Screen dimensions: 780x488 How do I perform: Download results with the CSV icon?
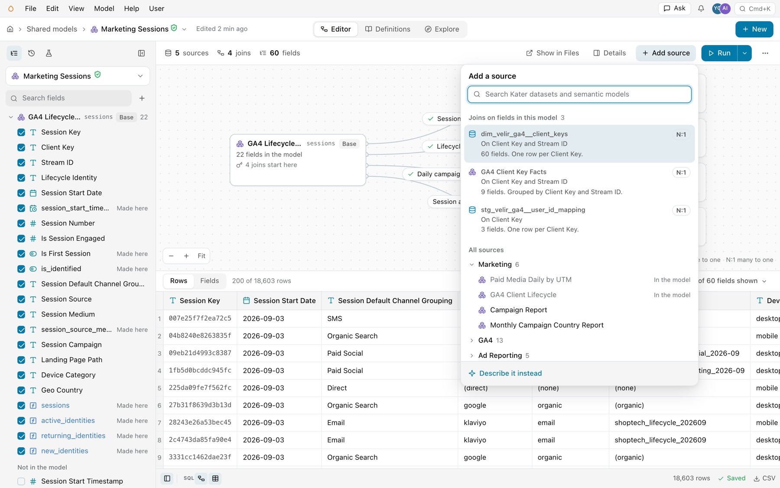point(764,478)
